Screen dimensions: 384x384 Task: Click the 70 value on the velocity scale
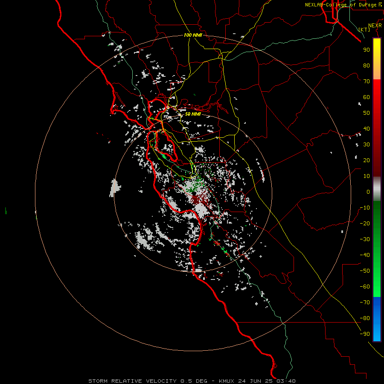(367, 81)
